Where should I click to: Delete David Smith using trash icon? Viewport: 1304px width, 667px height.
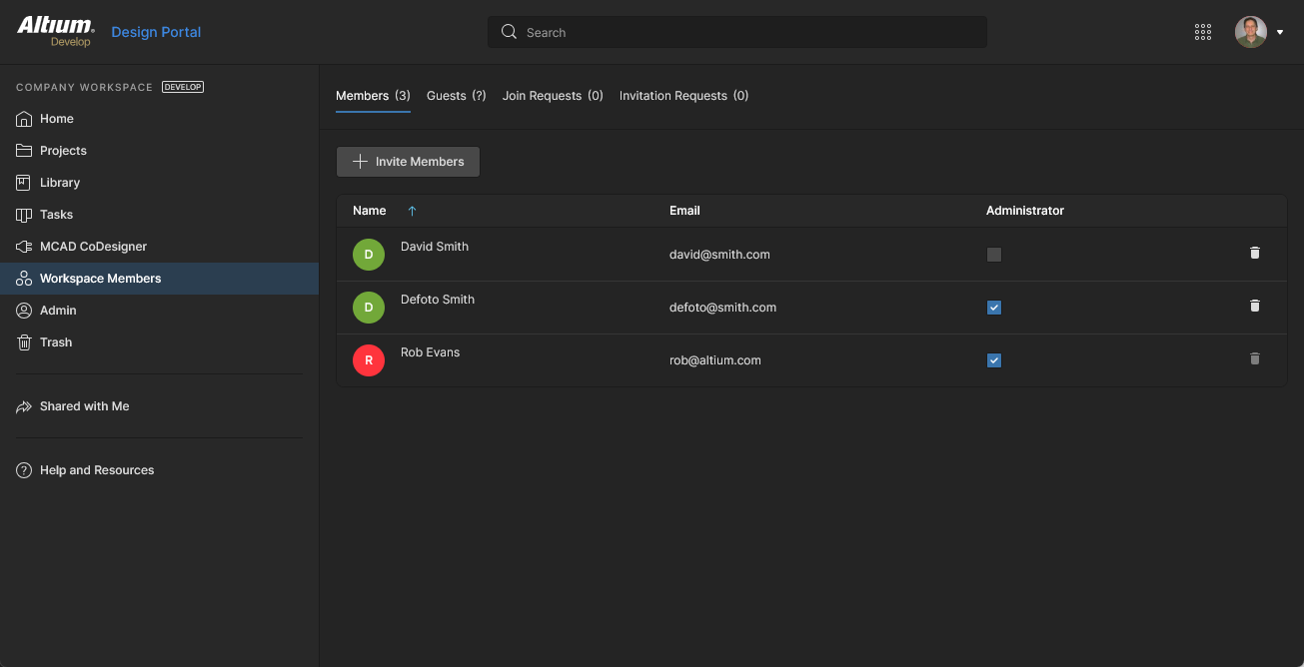tap(1255, 254)
